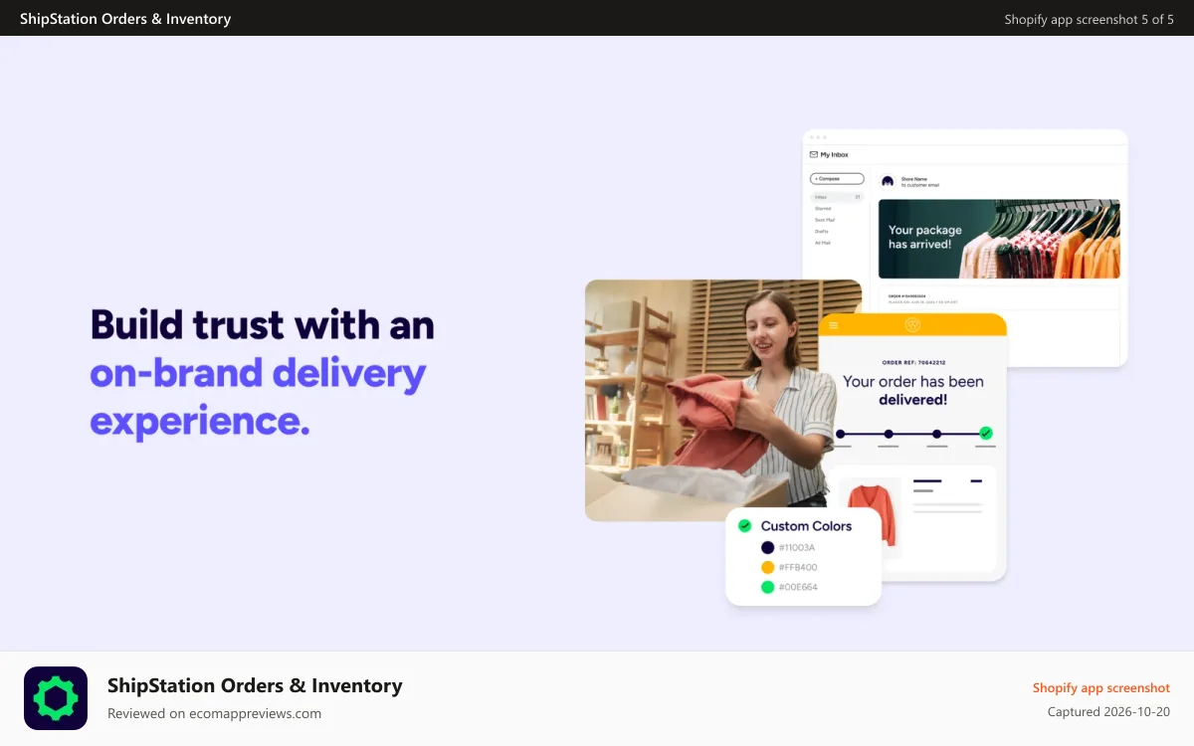The height and width of the screenshot is (746, 1194).
Task: Click the Compose button in the inbox
Action: [837, 179]
